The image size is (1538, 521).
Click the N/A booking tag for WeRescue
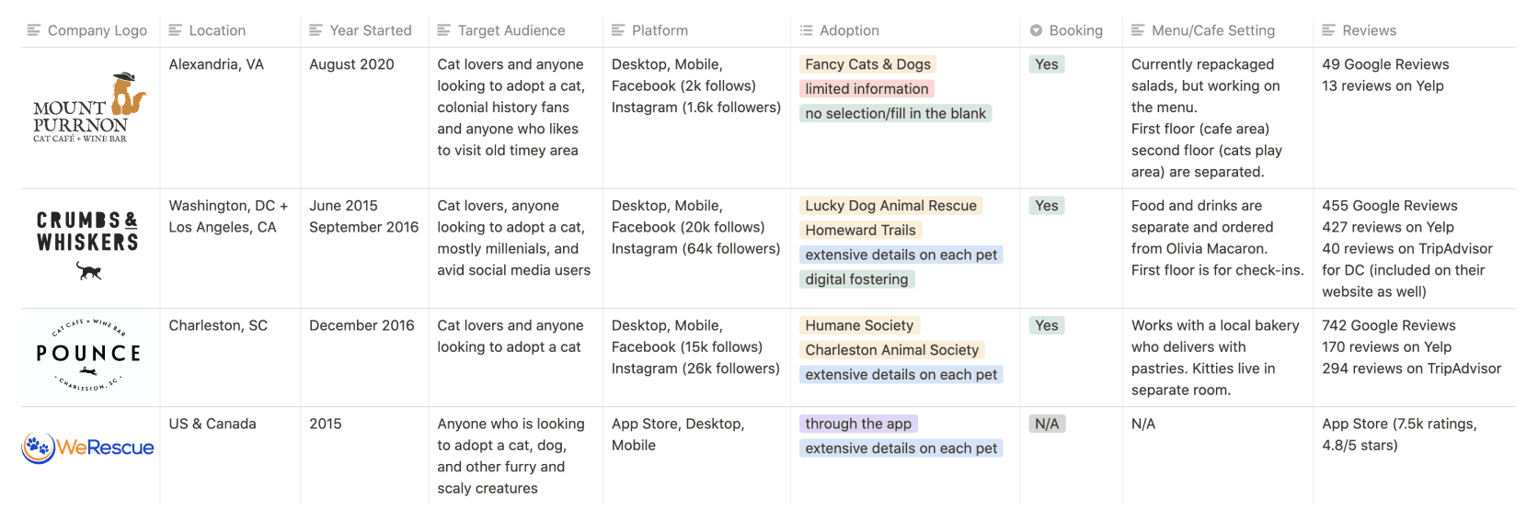coord(1047,424)
